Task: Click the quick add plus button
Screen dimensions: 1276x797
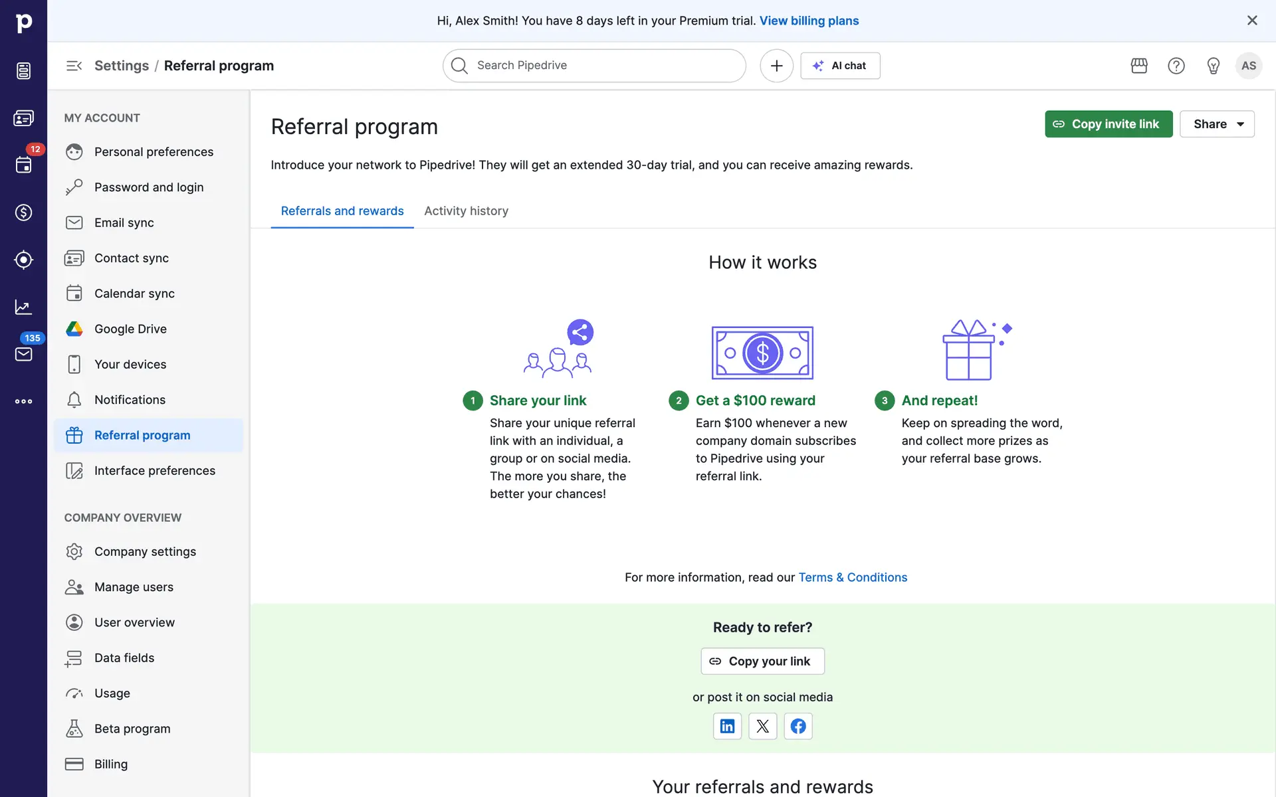Action: tap(776, 66)
